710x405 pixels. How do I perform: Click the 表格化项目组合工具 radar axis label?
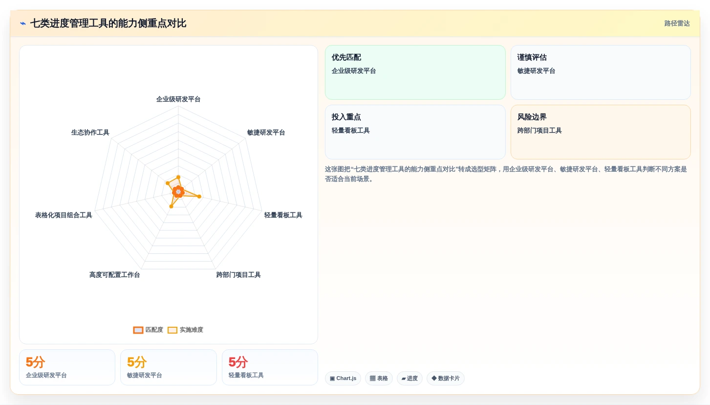(64, 215)
